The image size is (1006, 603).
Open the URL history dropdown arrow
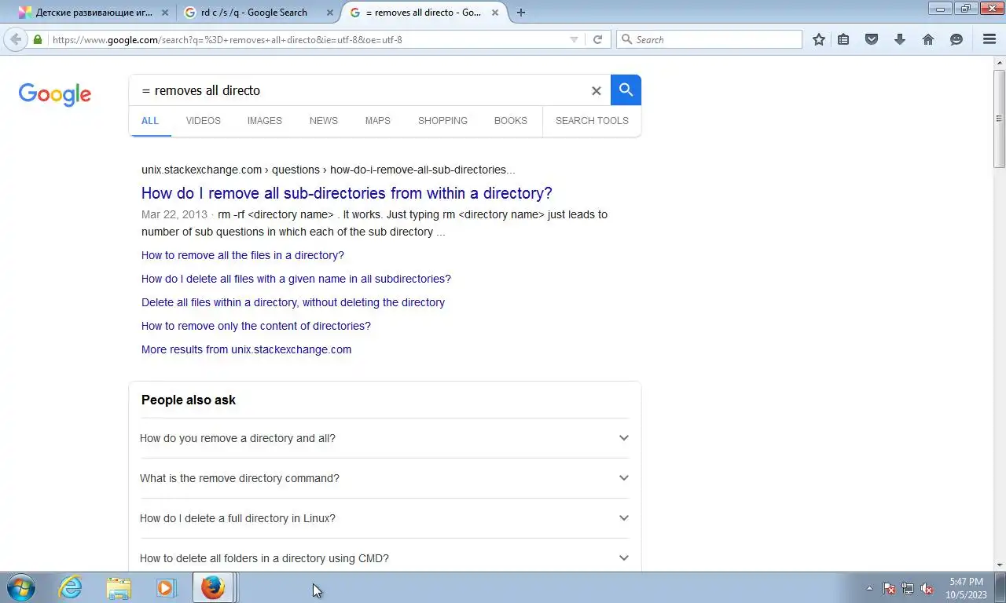574,39
